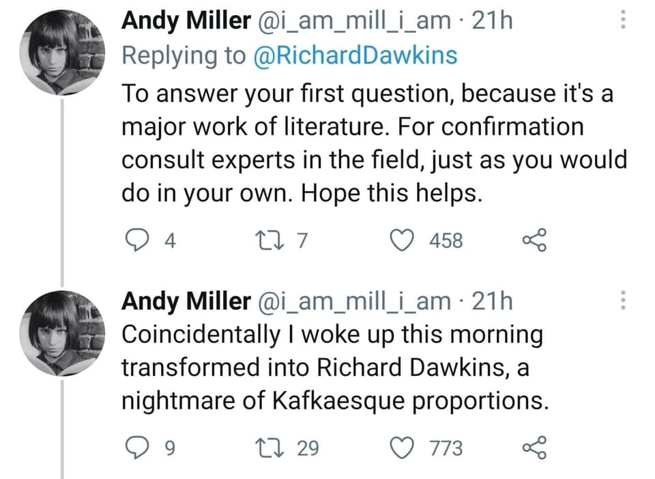Open Andy Miller's name on first tweet
Viewport: 655px width, 479px height.
click(x=186, y=21)
